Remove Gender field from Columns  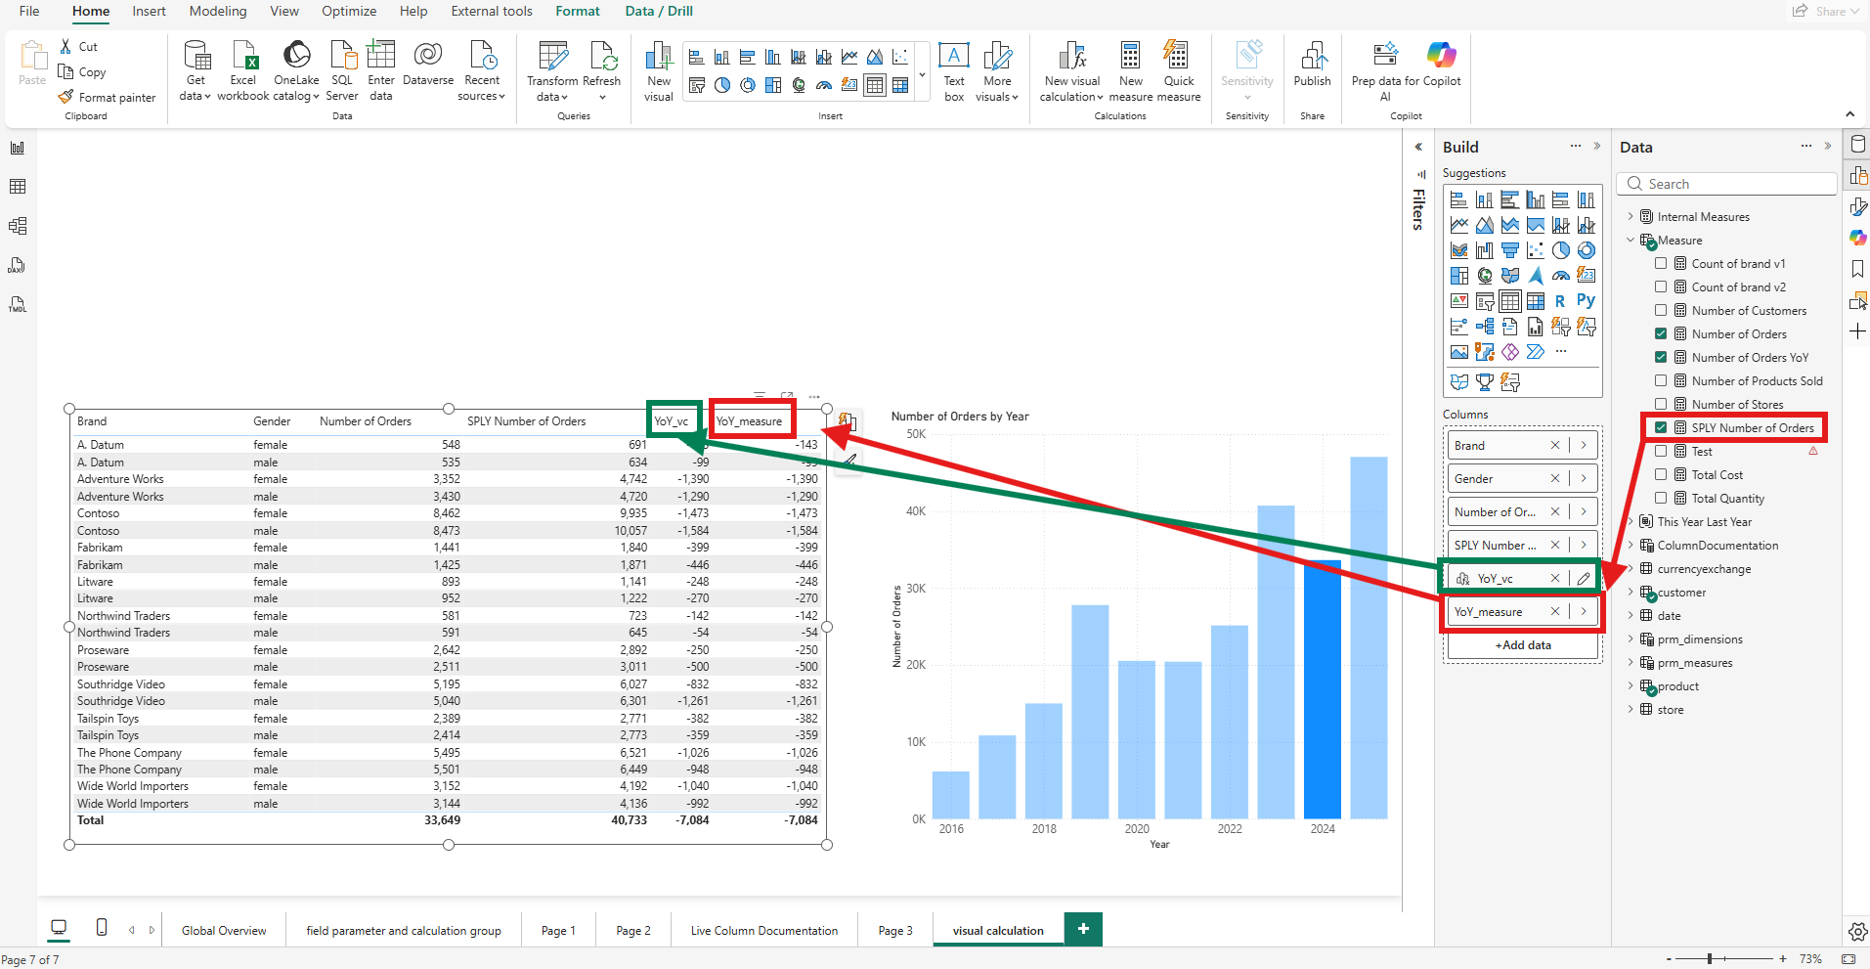(x=1555, y=478)
